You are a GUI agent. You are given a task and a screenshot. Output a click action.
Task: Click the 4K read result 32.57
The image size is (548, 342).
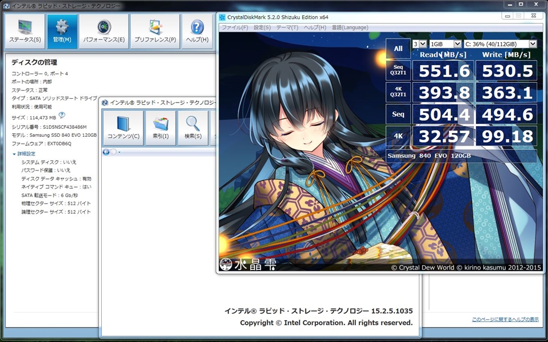coord(443,136)
